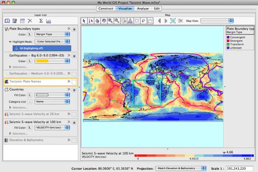
Task: Open the Projection dropdown
Action: click(181, 168)
